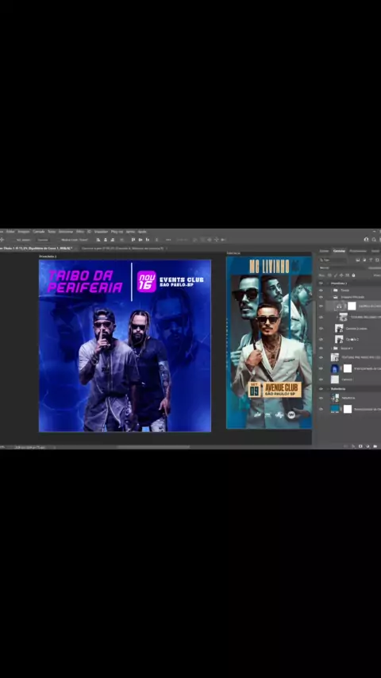
Task: Open the Editar menu
Action: click(10, 231)
